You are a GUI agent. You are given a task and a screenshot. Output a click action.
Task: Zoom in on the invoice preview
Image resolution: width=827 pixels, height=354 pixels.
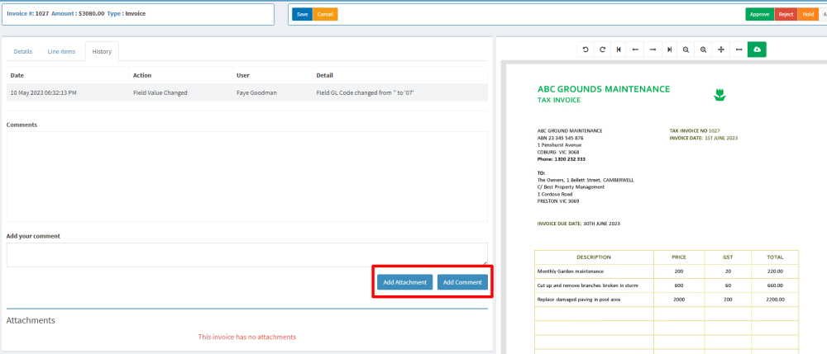(x=703, y=50)
